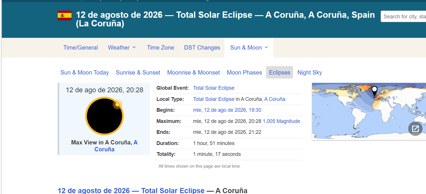
Task: Open the world map fullscreen expand icon
Action: pyautogui.click(x=415, y=128)
